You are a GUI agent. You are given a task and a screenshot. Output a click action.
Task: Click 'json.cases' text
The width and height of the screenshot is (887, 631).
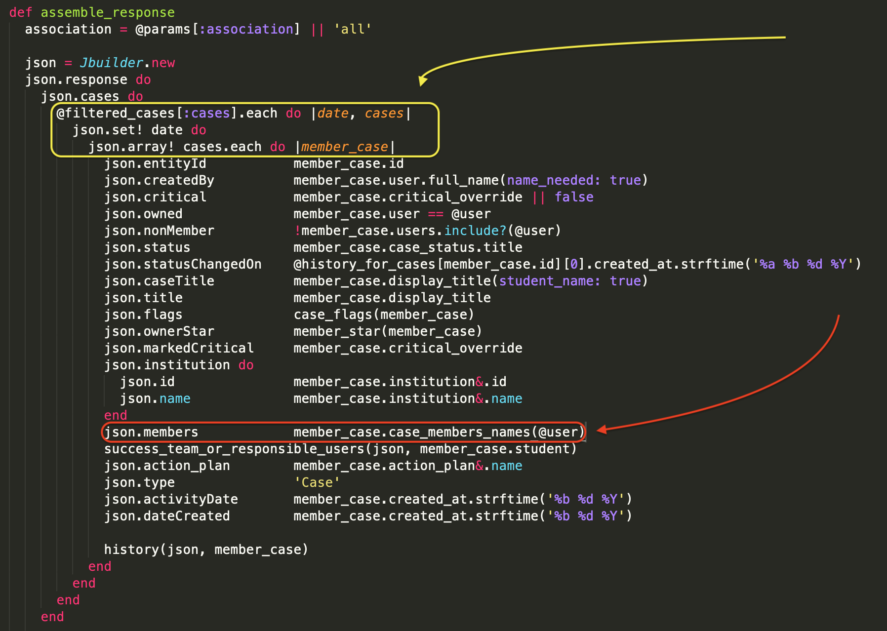click(80, 96)
